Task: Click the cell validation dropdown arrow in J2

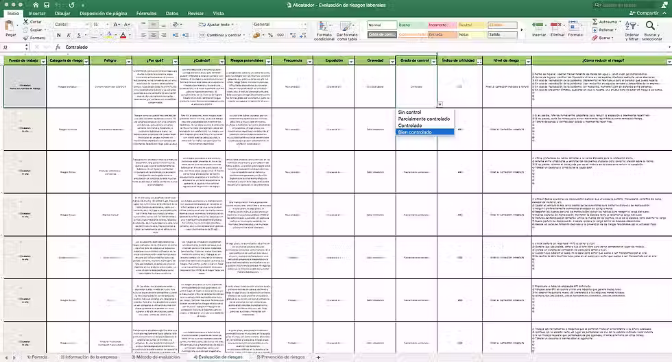Action: 440,104
